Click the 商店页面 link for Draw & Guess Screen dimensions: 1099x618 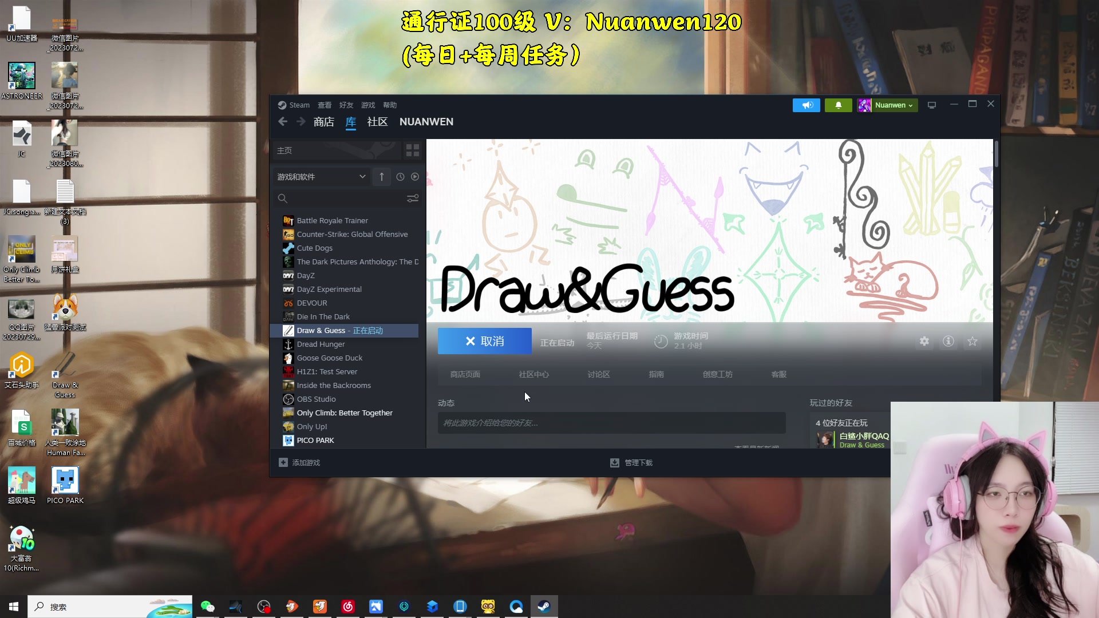465,374
